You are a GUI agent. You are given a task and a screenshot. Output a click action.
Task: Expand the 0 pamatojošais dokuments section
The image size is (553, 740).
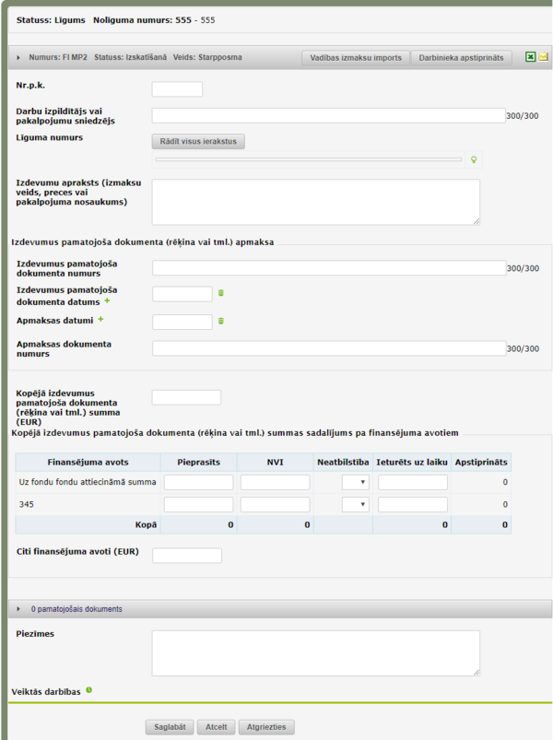click(18, 609)
